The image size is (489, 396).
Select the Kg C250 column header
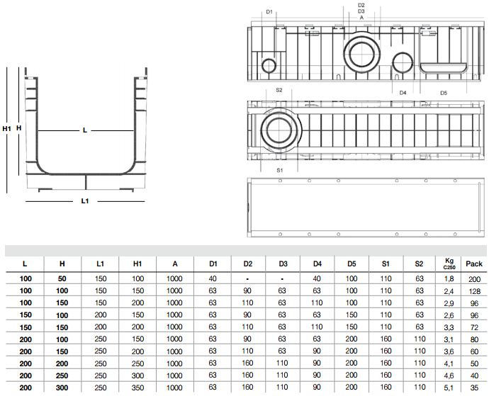(449, 264)
